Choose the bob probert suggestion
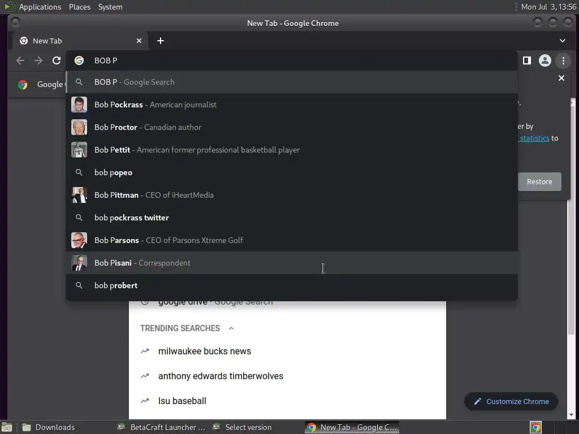Screen dimensions: 579x434 click(292, 285)
